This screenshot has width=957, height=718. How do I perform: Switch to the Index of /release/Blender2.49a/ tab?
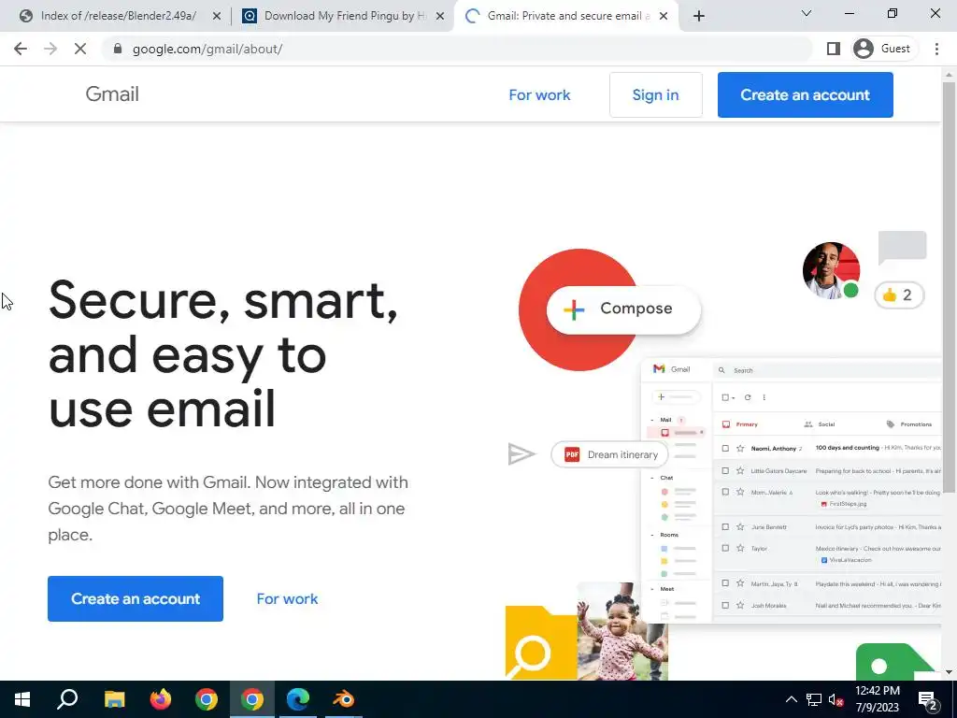119,16
